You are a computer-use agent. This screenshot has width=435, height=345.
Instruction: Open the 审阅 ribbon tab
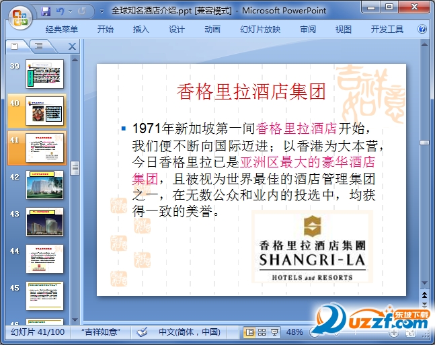[308, 29]
